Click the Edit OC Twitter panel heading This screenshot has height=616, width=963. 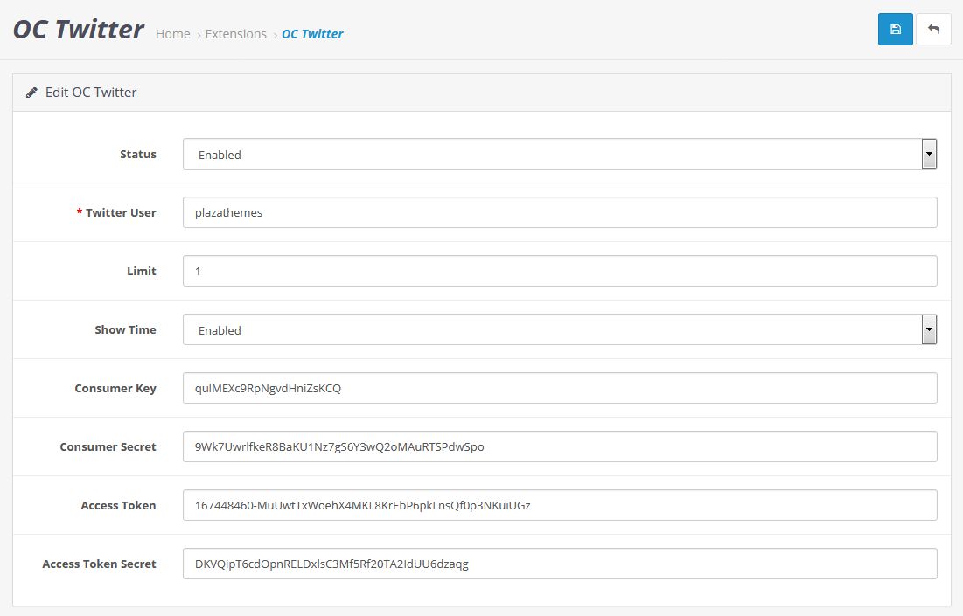pos(91,92)
